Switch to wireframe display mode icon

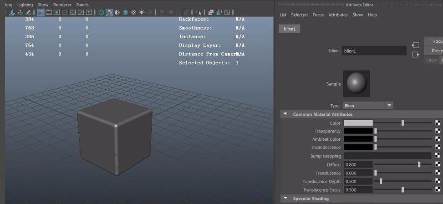[x=101, y=13]
